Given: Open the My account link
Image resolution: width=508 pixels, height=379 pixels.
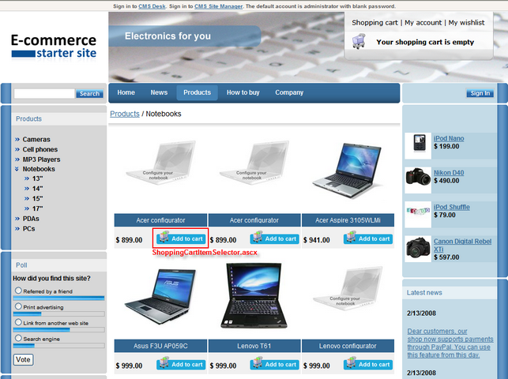Looking at the screenshot, I should 423,23.
